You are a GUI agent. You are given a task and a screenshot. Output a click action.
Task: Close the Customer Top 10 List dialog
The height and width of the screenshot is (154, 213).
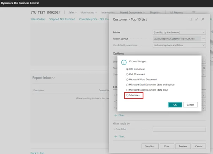pos(203,19)
